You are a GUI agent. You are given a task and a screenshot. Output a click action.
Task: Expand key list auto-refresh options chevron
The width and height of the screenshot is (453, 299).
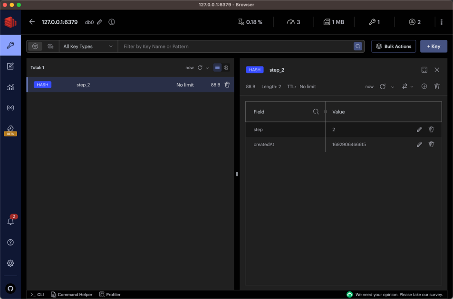[x=207, y=68]
